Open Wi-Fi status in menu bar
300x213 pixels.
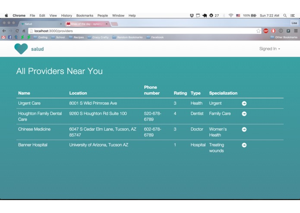tap(231, 16)
